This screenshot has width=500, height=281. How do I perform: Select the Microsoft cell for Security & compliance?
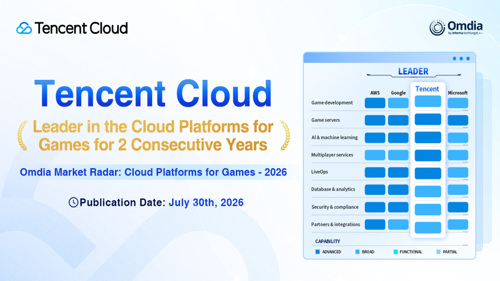458,207
